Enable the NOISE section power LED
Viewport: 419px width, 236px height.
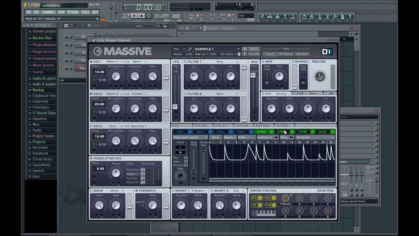coord(91,190)
